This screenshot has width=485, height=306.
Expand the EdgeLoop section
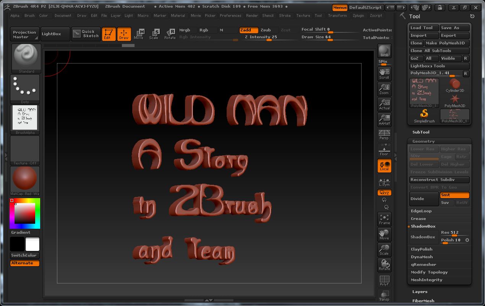[421, 211]
